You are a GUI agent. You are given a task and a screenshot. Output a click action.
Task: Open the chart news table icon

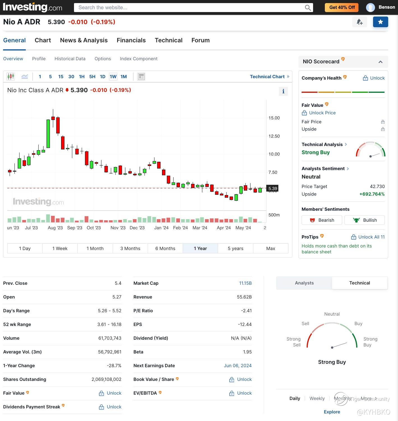coord(141,77)
